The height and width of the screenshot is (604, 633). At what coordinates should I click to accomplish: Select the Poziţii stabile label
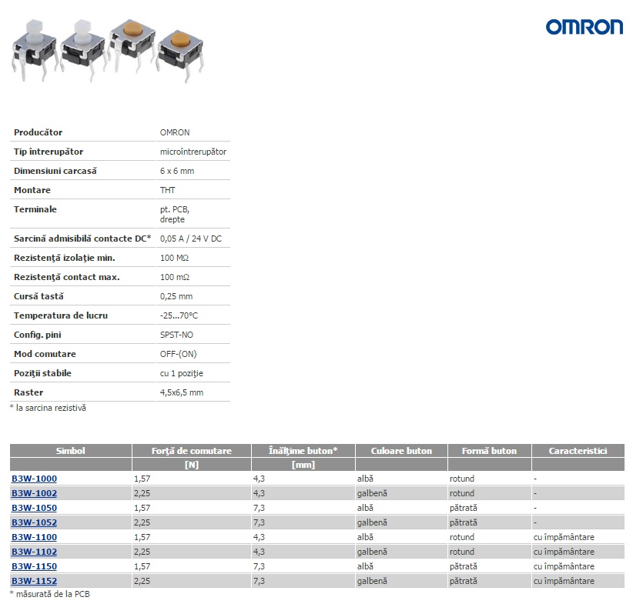coord(42,373)
